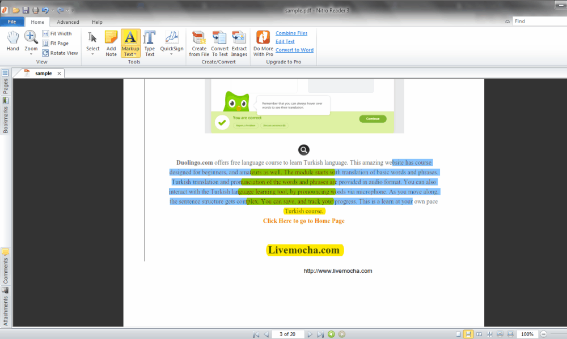This screenshot has width=567, height=339.
Task: Click the 'Click Here to go to Home Page' link
Action: coord(304,221)
